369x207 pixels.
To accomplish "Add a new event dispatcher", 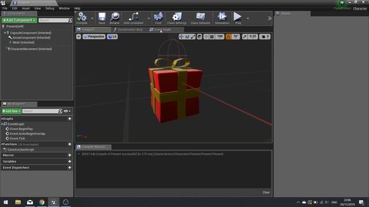I will (x=69, y=167).
